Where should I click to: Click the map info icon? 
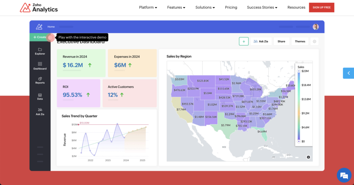coord(308,157)
